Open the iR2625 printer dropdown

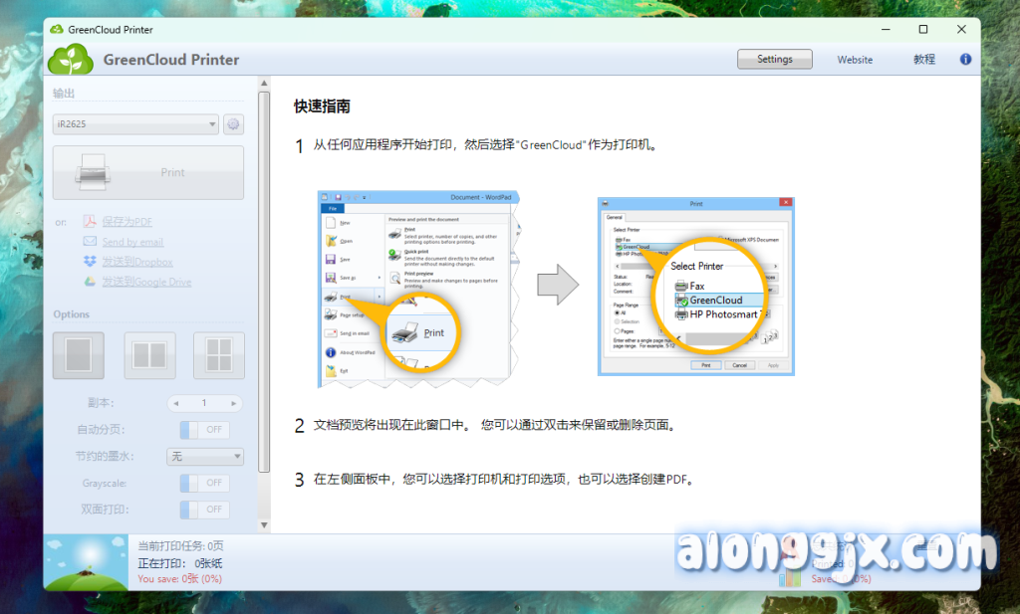point(135,124)
